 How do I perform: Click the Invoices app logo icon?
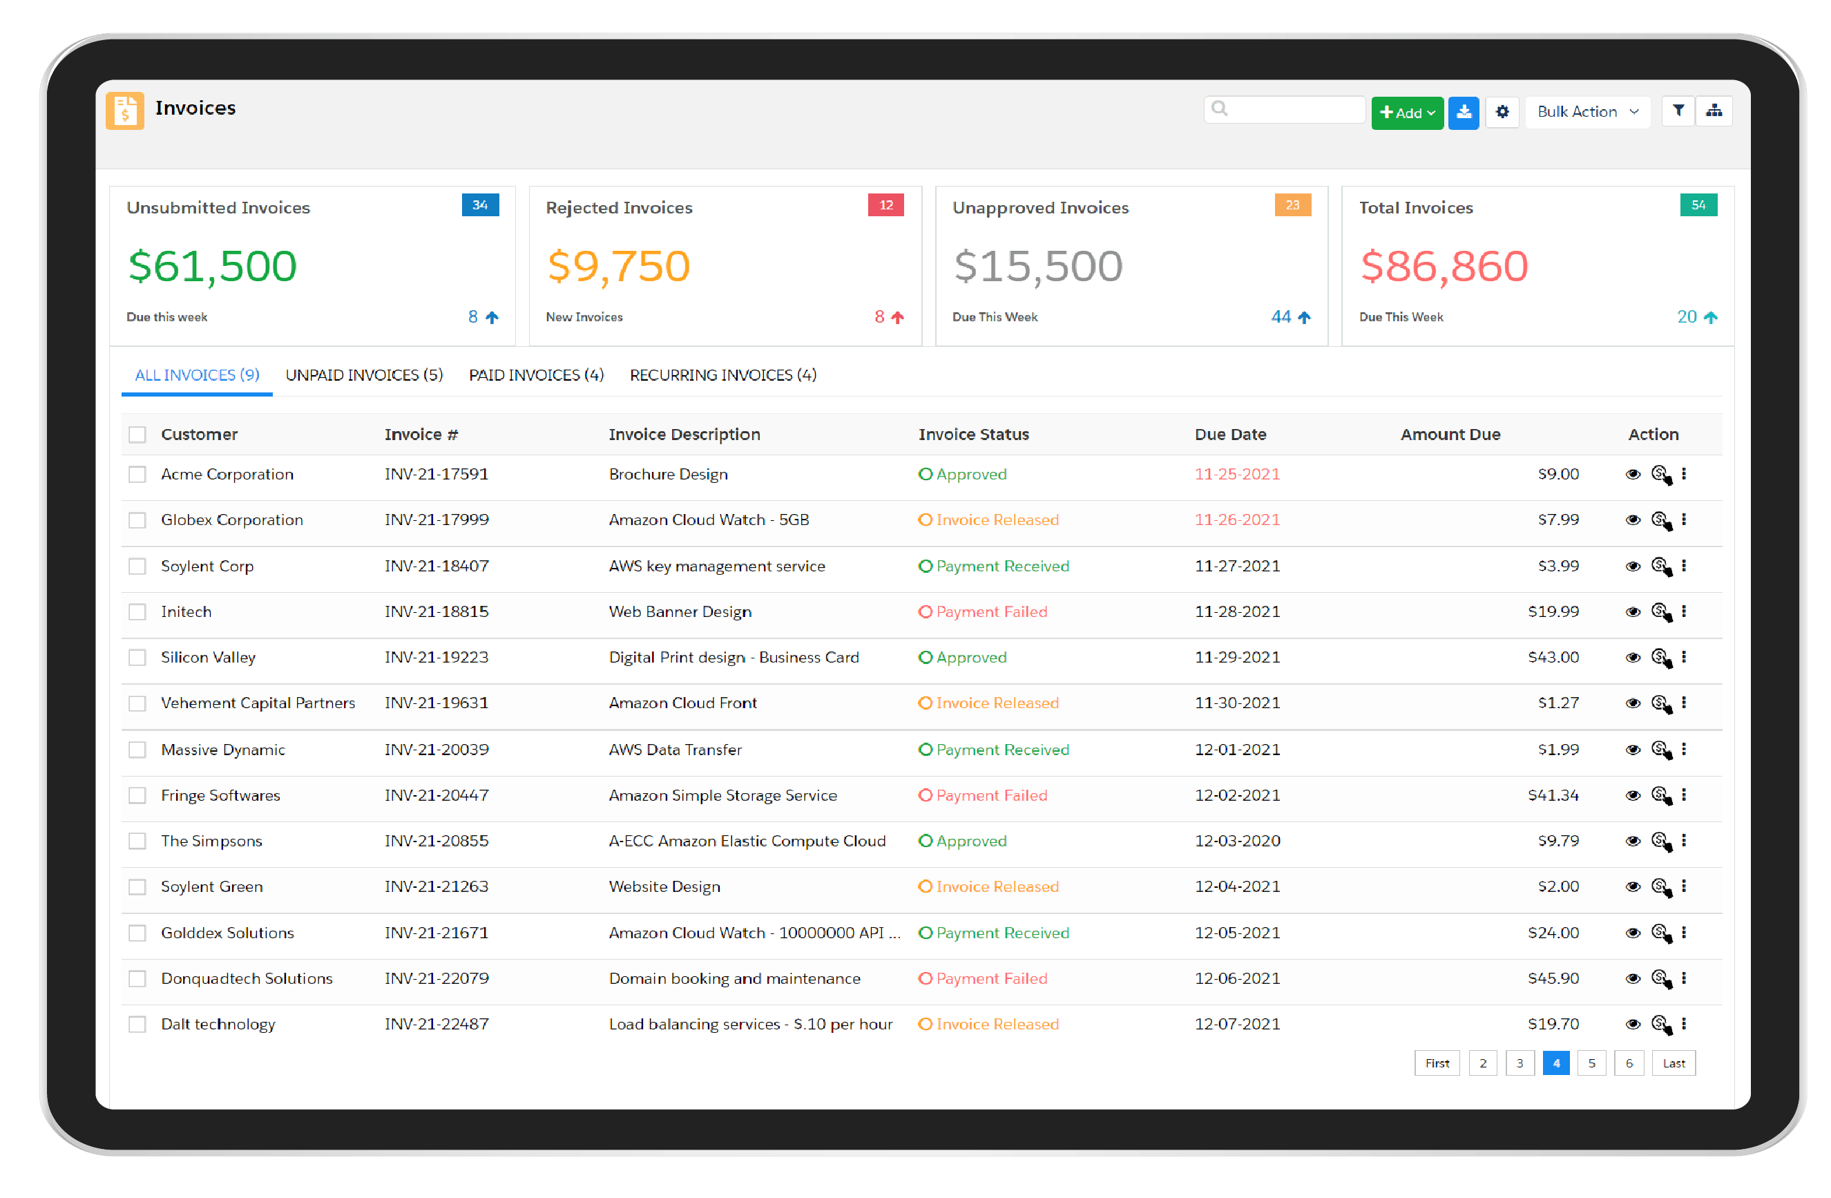point(124,111)
